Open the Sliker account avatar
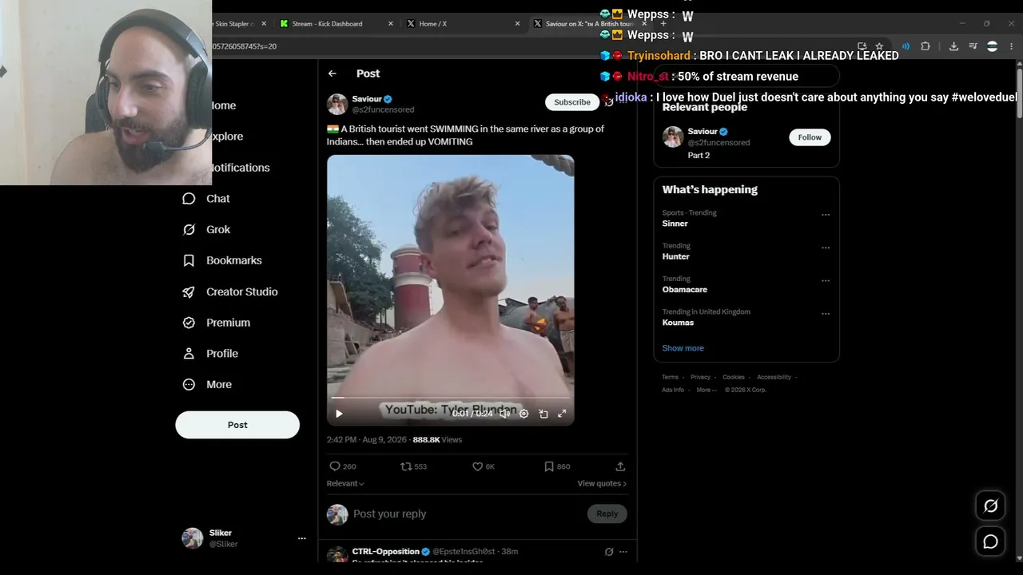The width and height of the screenshot is (1023, 575). [193, 538]
